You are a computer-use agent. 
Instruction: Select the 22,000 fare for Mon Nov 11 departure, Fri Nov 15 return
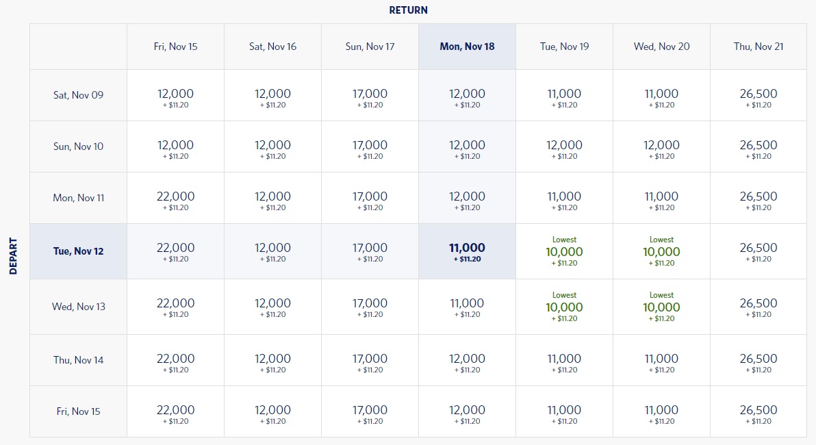point(175,199)
